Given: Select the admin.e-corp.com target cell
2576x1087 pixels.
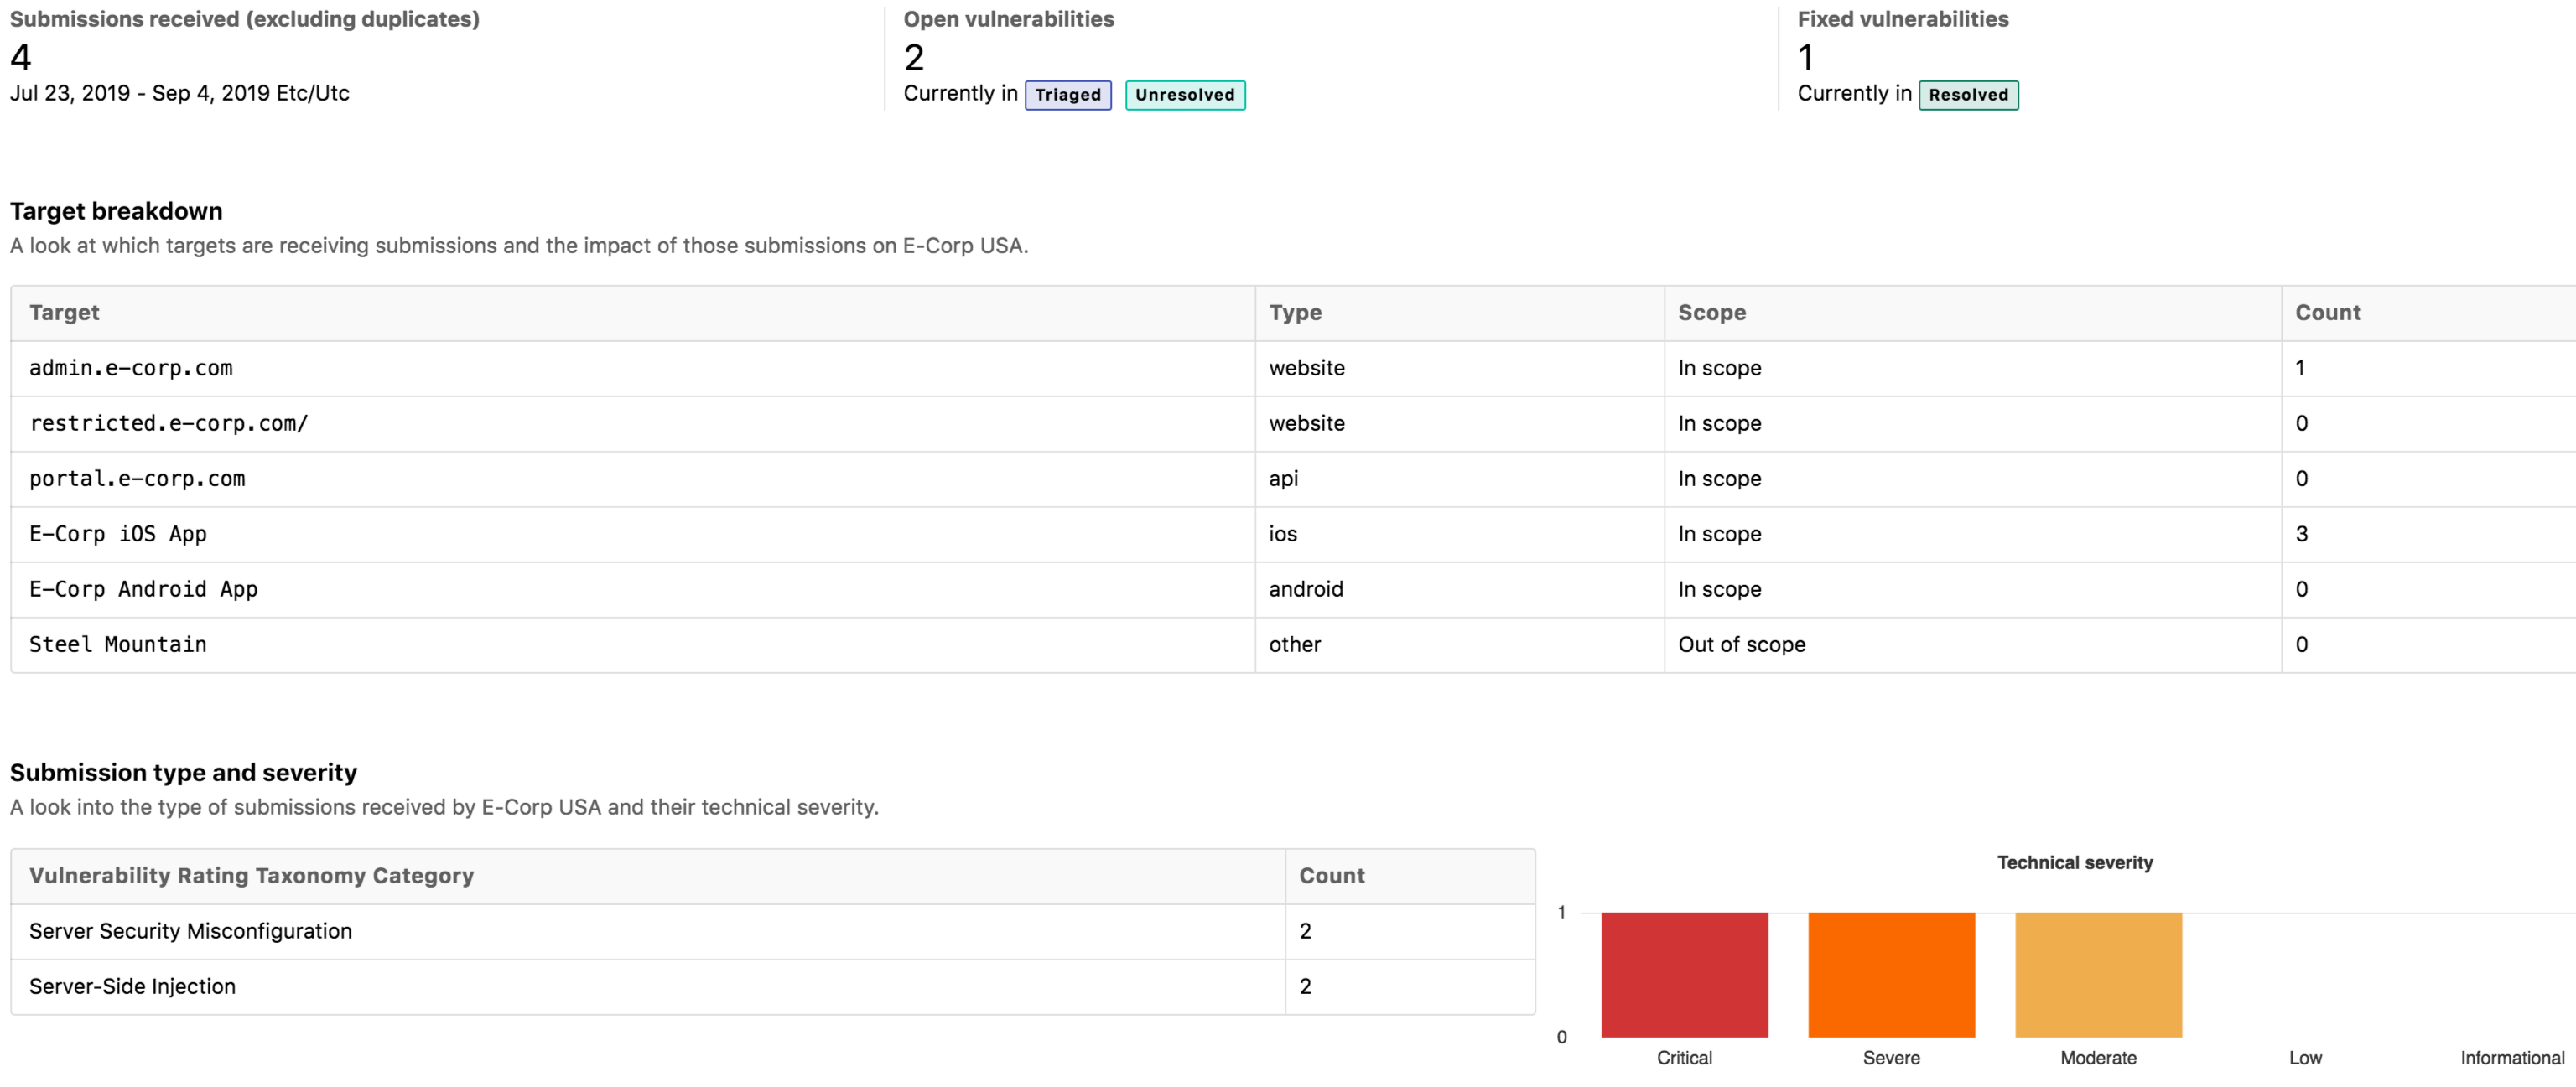Looking at the screenshot, I should point(633,369).
